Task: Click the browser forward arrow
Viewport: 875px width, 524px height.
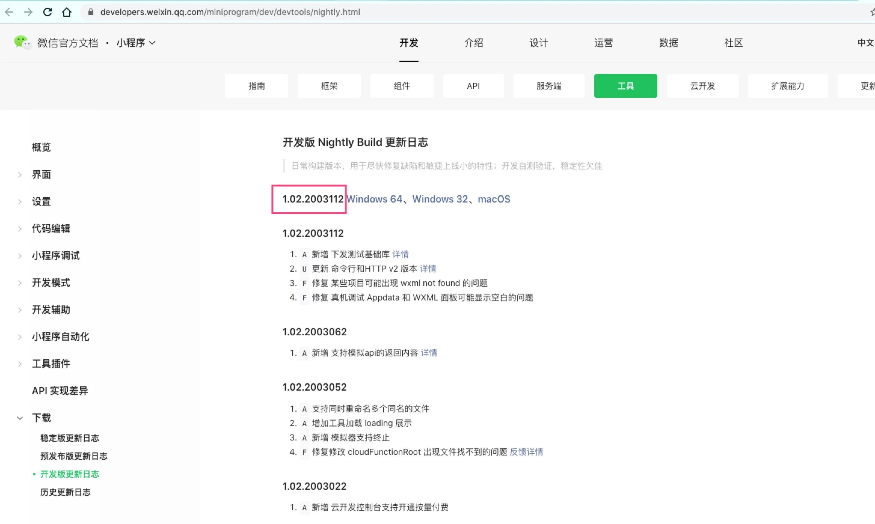Action: [28, 12]
